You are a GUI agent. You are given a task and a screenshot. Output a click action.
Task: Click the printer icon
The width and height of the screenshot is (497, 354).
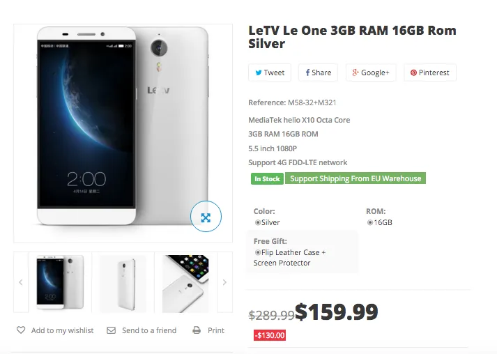[197, 330]
